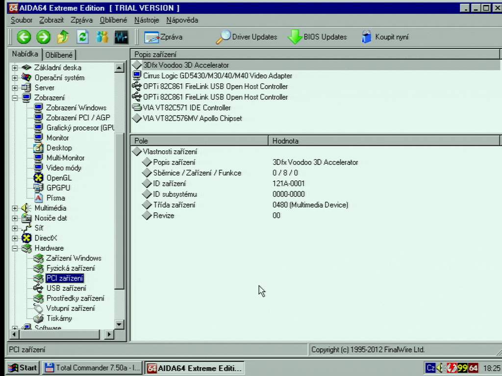502x376 pixels.
Task: Click the OpenGL icon in the tree
Action: [x=38, y=178]
